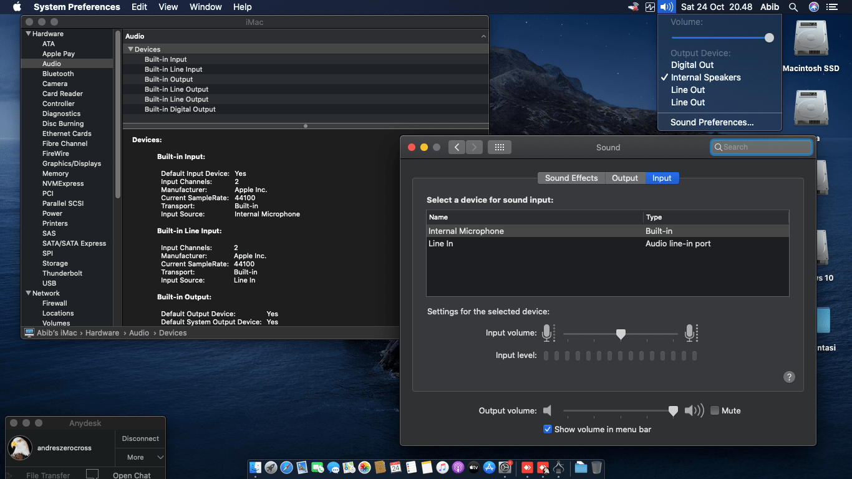Open Spotlight search in the menu bar
Image resolution: width=852 pixels, height=479 pixels.
793,7
